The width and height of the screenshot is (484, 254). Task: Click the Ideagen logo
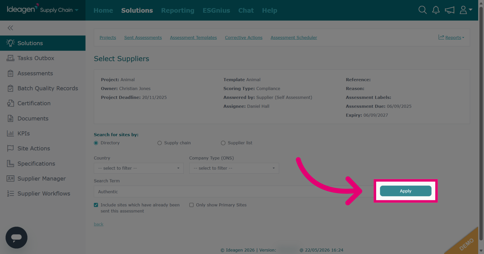(23, 9)
